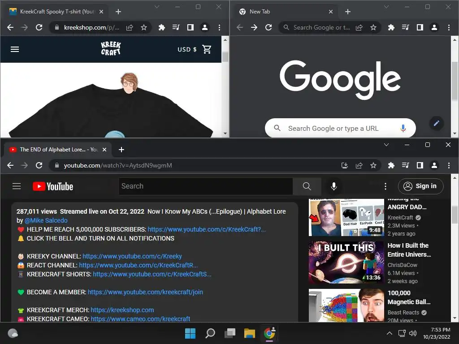
Task: Go back in the YouTube window
Action: click(x=10, y=166)
